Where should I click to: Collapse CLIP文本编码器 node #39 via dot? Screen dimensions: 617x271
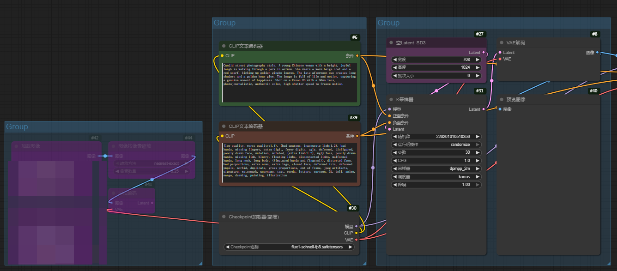click(x=224, y=126)
